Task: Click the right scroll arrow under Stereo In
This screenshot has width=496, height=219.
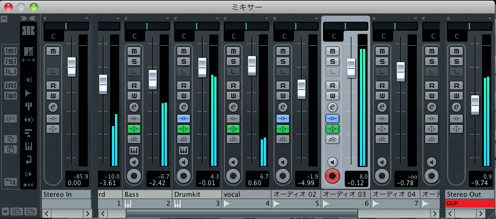Action: (87, 214)
